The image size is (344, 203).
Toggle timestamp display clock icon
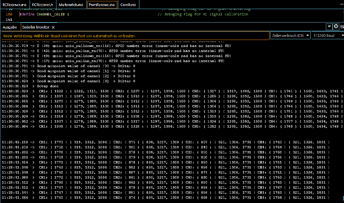[x=336, y=27]
